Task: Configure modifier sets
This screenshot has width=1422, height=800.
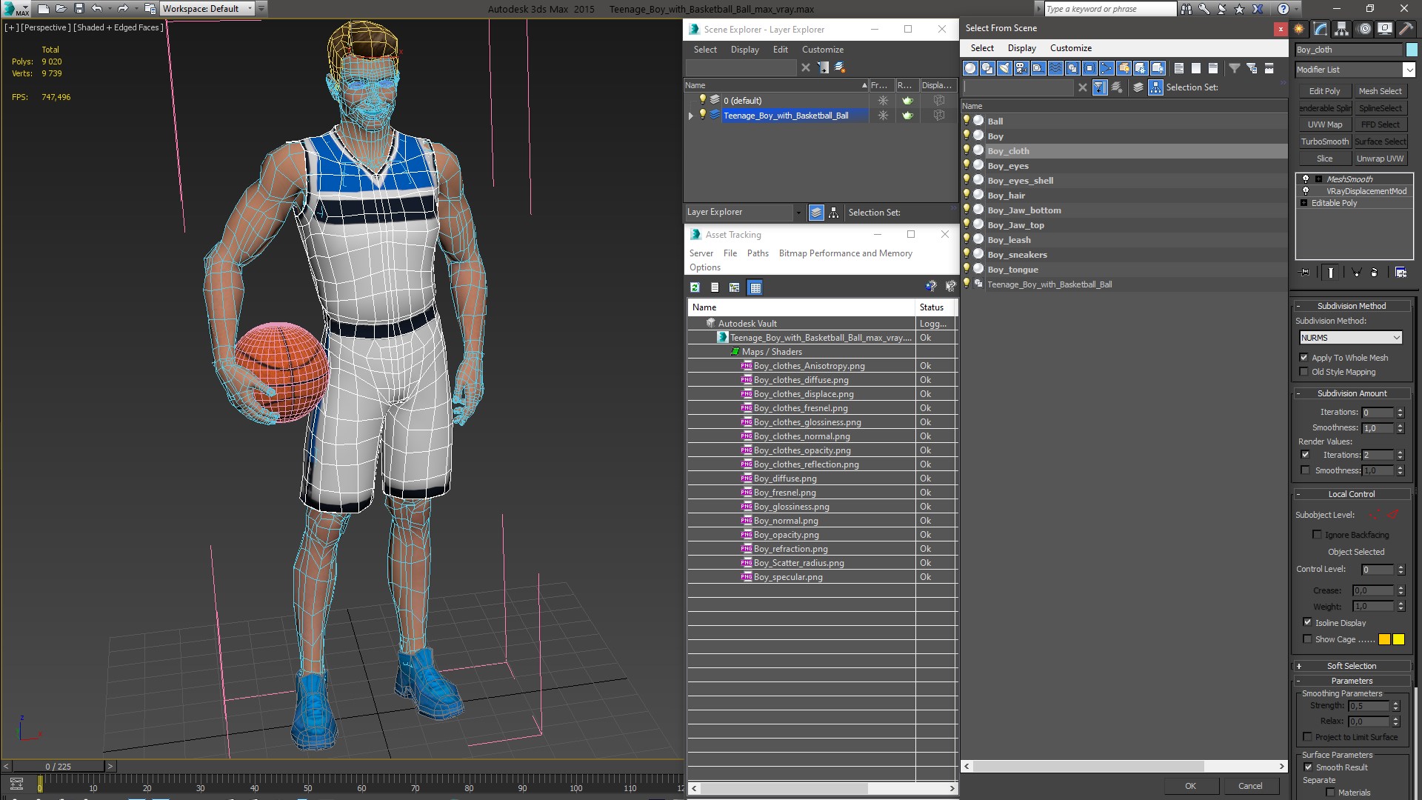Action: click(1401, 273)
